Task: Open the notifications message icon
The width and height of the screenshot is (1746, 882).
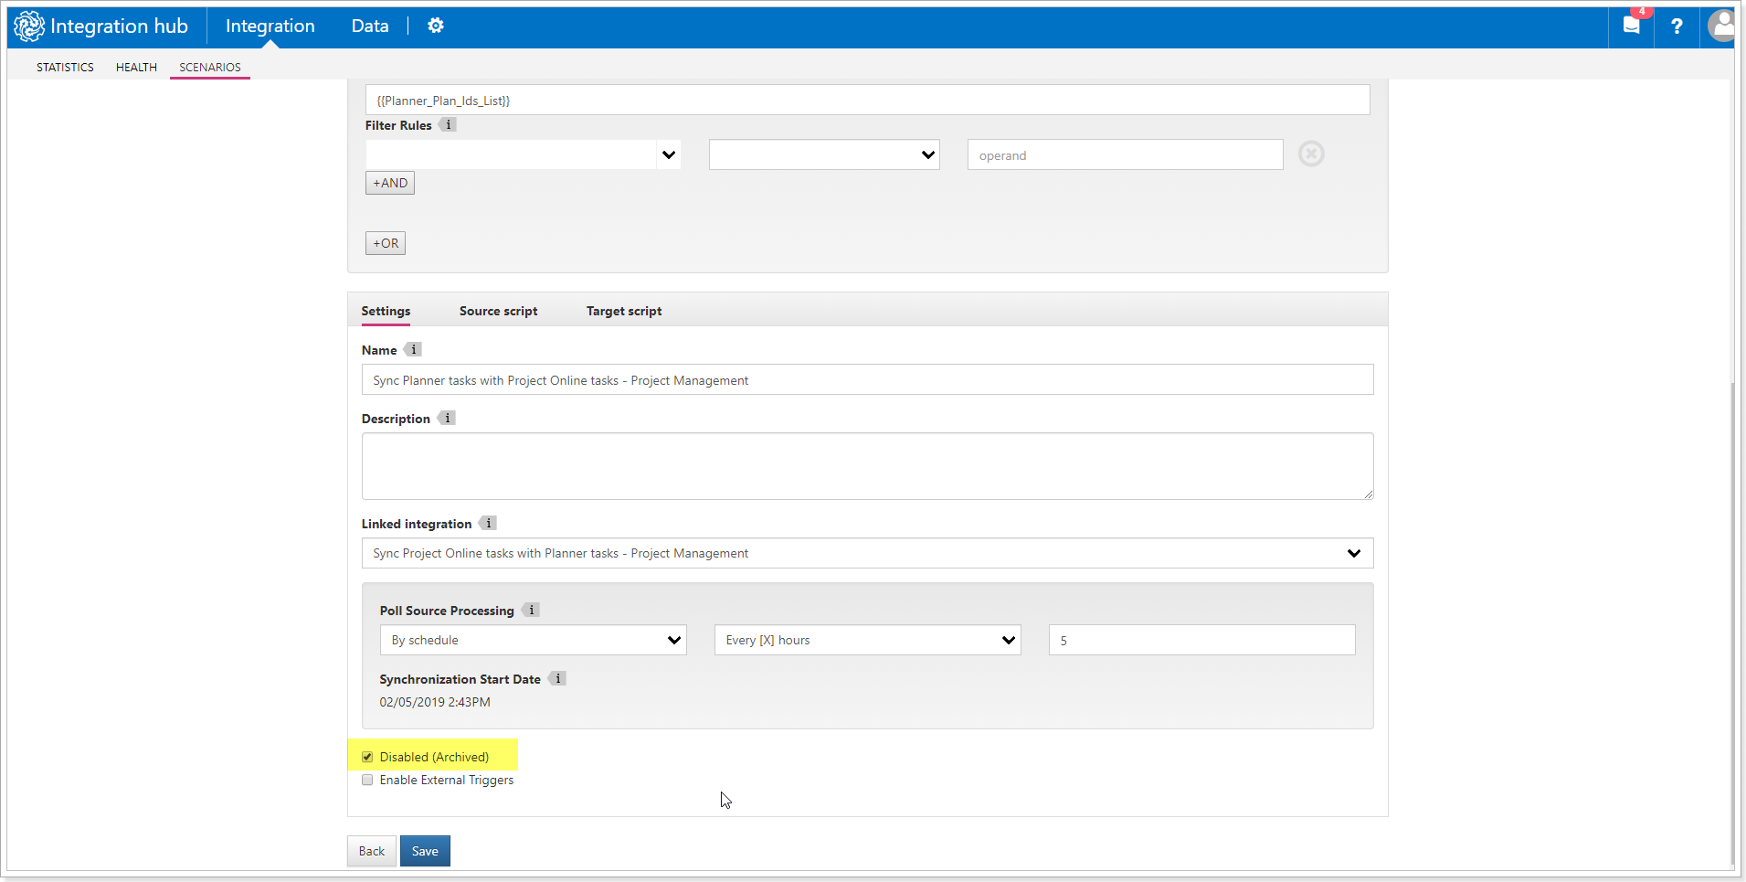Action: (x=1631, y=26)
